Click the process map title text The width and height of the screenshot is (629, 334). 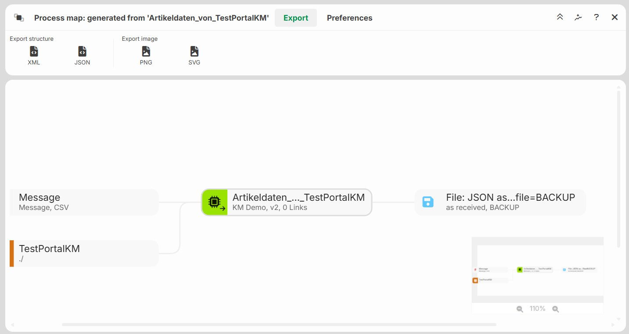pos(151,18)
